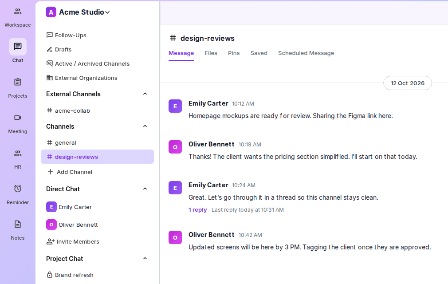Click the 'Homepage mockups are ready' message text
This screenshot has width=448, height=284.
coord(291,116)
